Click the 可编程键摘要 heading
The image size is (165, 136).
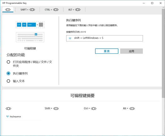82,96
